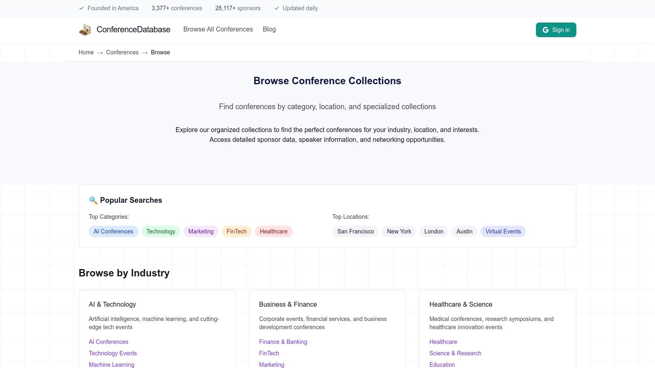
Task: Click the 28,117+ sponsors stat
Action: point(238,8)
